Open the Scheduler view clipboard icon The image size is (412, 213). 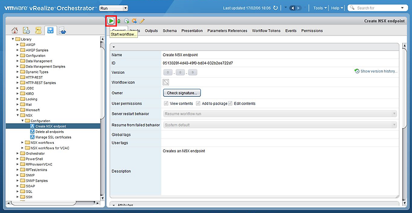click(x=26, y=30)
